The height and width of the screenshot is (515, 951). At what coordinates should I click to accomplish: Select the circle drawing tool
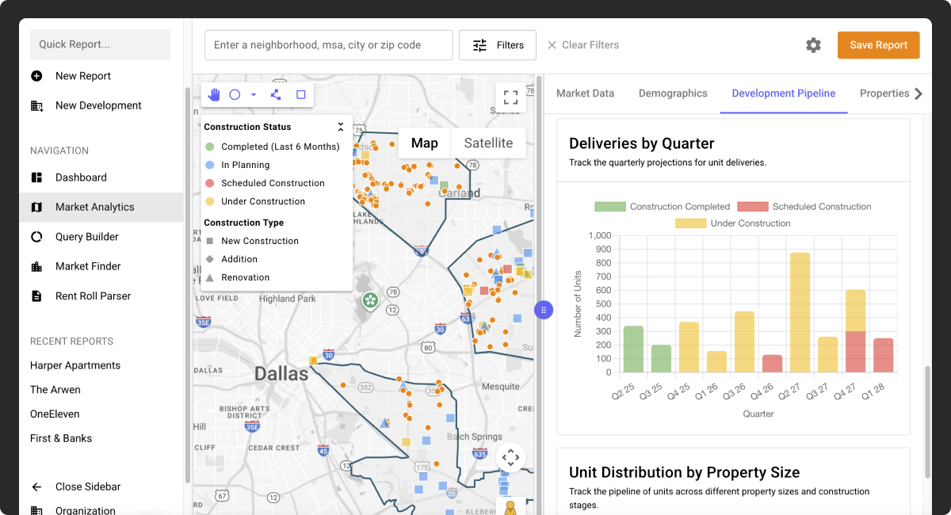point(235,95)
